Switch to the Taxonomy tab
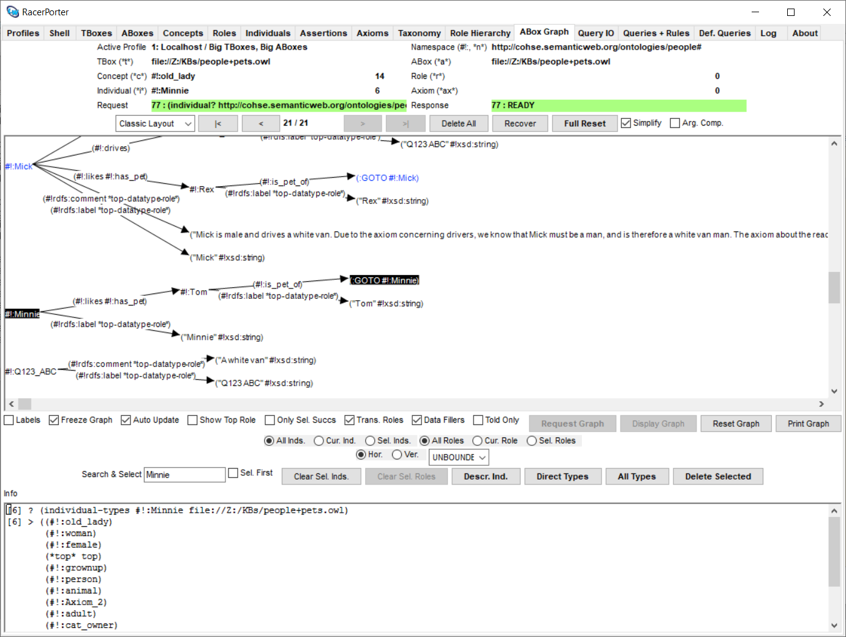The image size is (846, 637). click(x=419, y=33)
